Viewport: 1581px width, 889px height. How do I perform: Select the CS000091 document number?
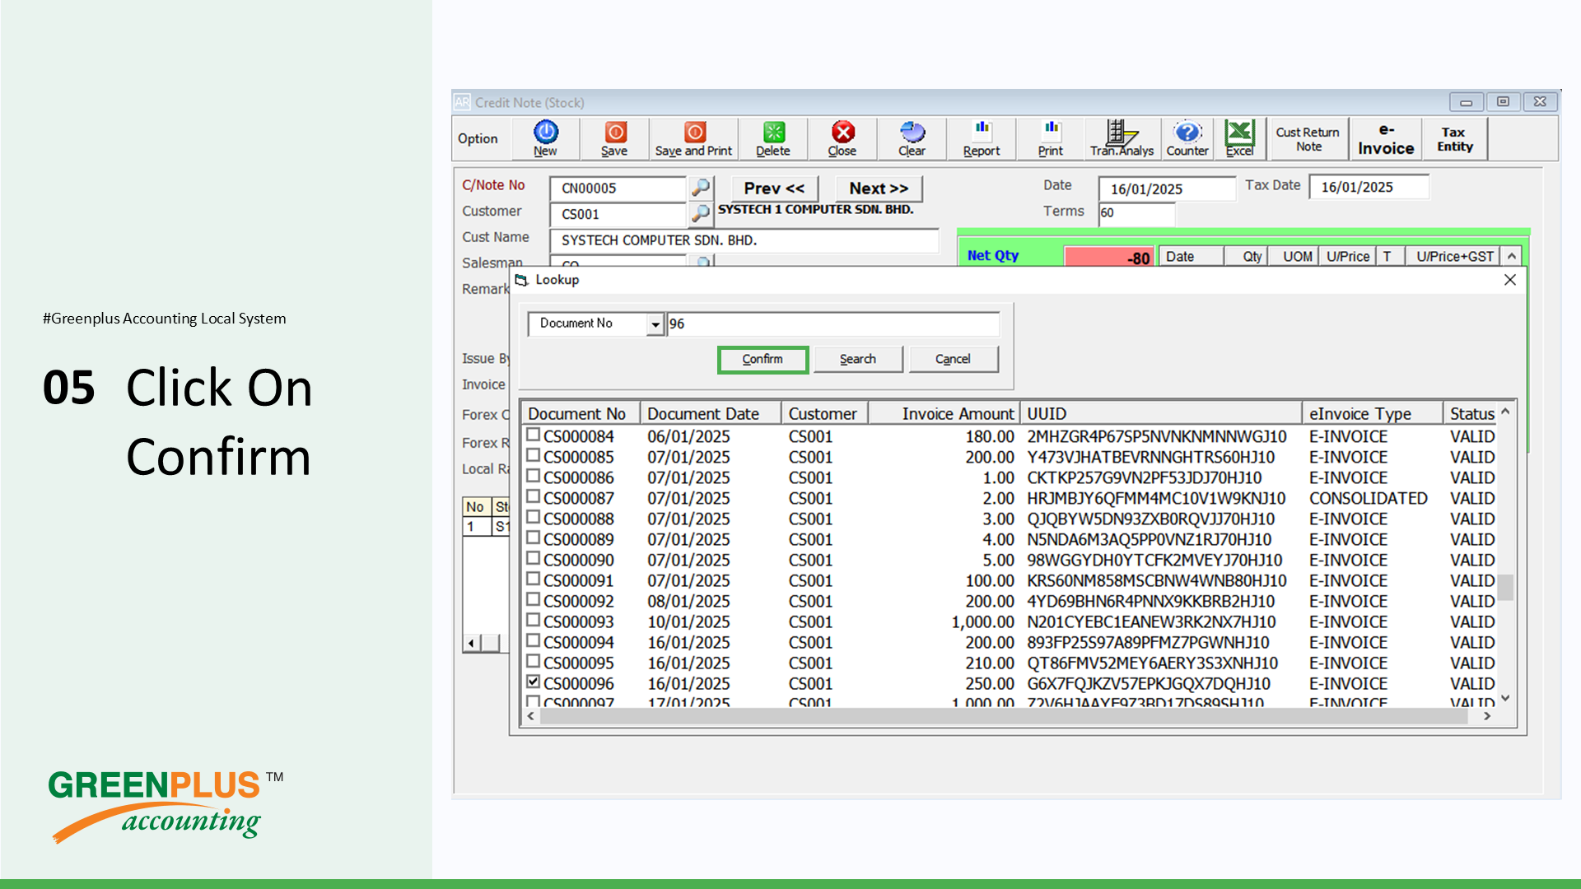(x=578, y=581)
